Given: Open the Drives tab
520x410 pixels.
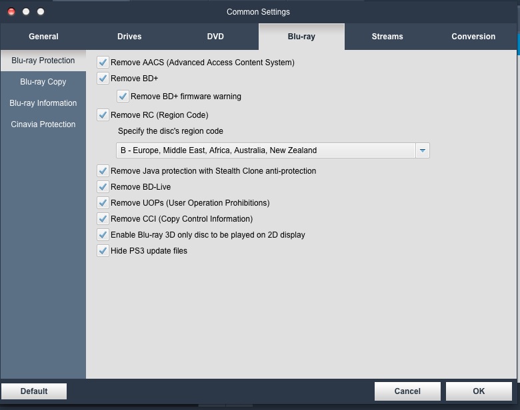Looking at the screenshot, I should [x=129, y=37].
